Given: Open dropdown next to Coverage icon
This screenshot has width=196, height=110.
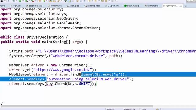Looking at the screenshot, I should point(29,1).
